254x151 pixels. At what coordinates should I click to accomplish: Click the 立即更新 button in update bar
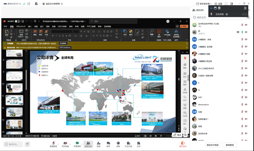coord(63,43)
